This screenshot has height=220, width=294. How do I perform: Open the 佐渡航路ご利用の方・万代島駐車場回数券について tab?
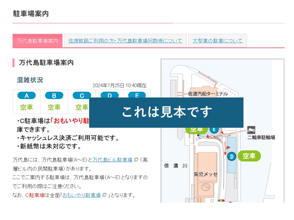(125, 41)
